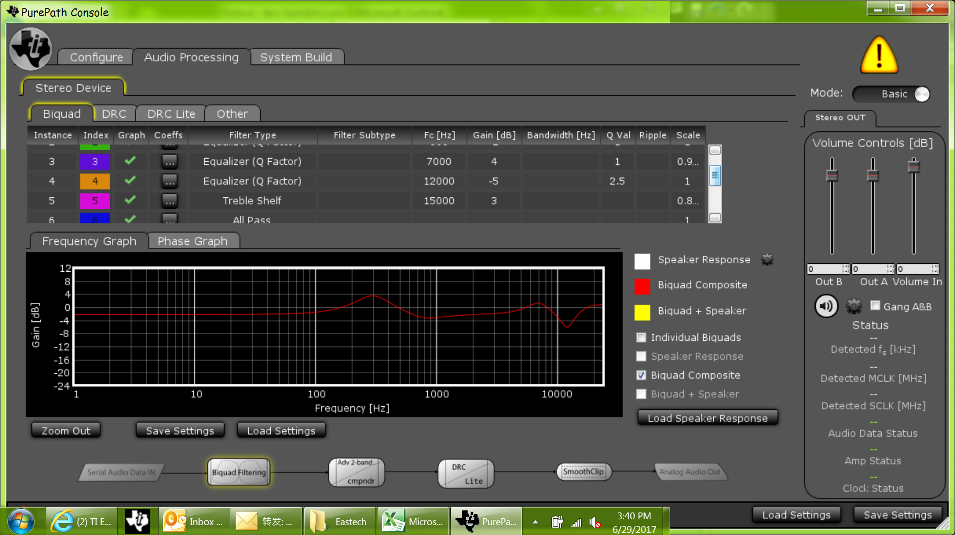This screenshot has height=535, width=955.
Task: Toggle graph checkmark for instance 5
Action: tap(130, 199)
